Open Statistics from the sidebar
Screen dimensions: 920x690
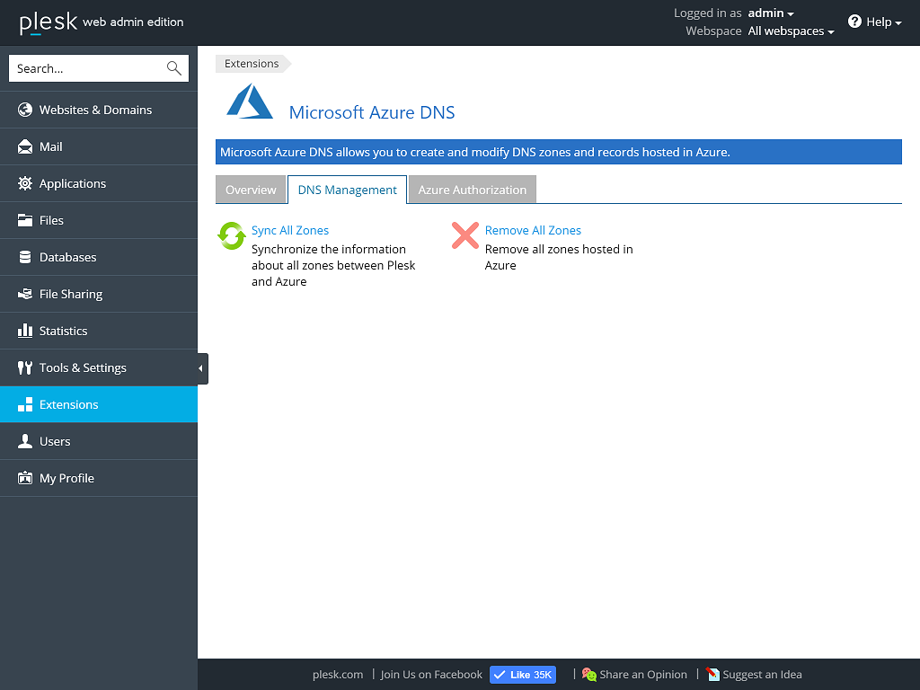point(63,331)
